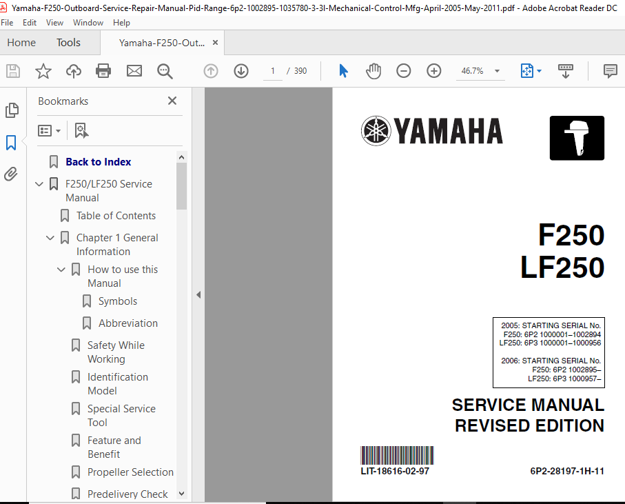Click the Fit page view icon

527,71
